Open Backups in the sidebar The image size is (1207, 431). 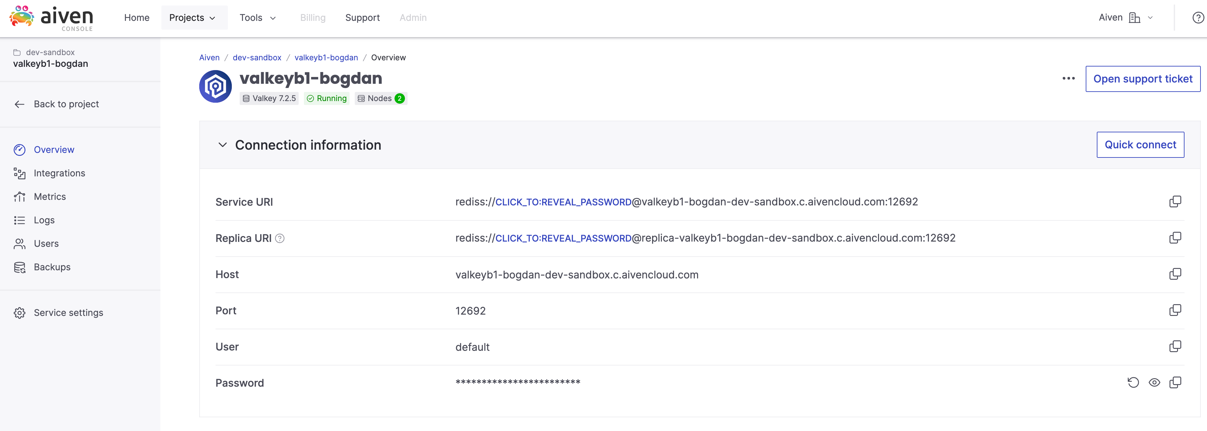click(52, 267)
